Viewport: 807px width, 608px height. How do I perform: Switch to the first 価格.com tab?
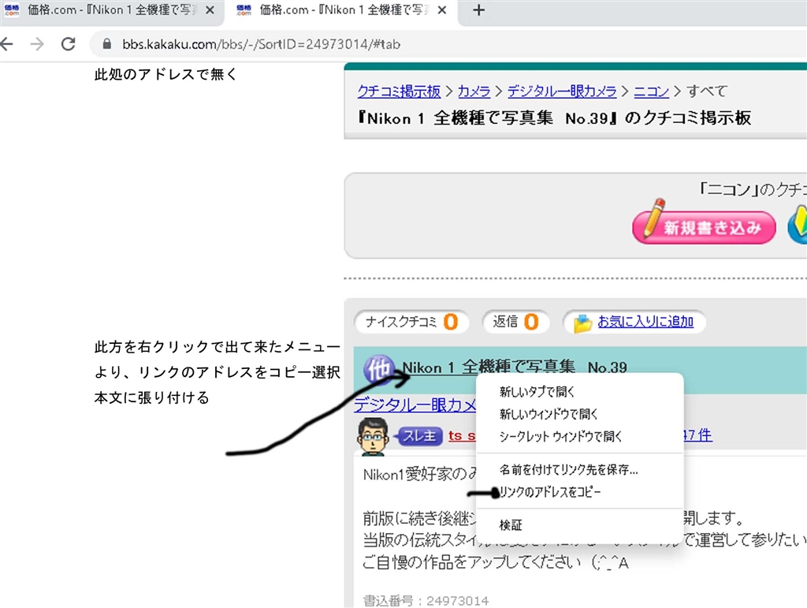click(x=112, y=11)
